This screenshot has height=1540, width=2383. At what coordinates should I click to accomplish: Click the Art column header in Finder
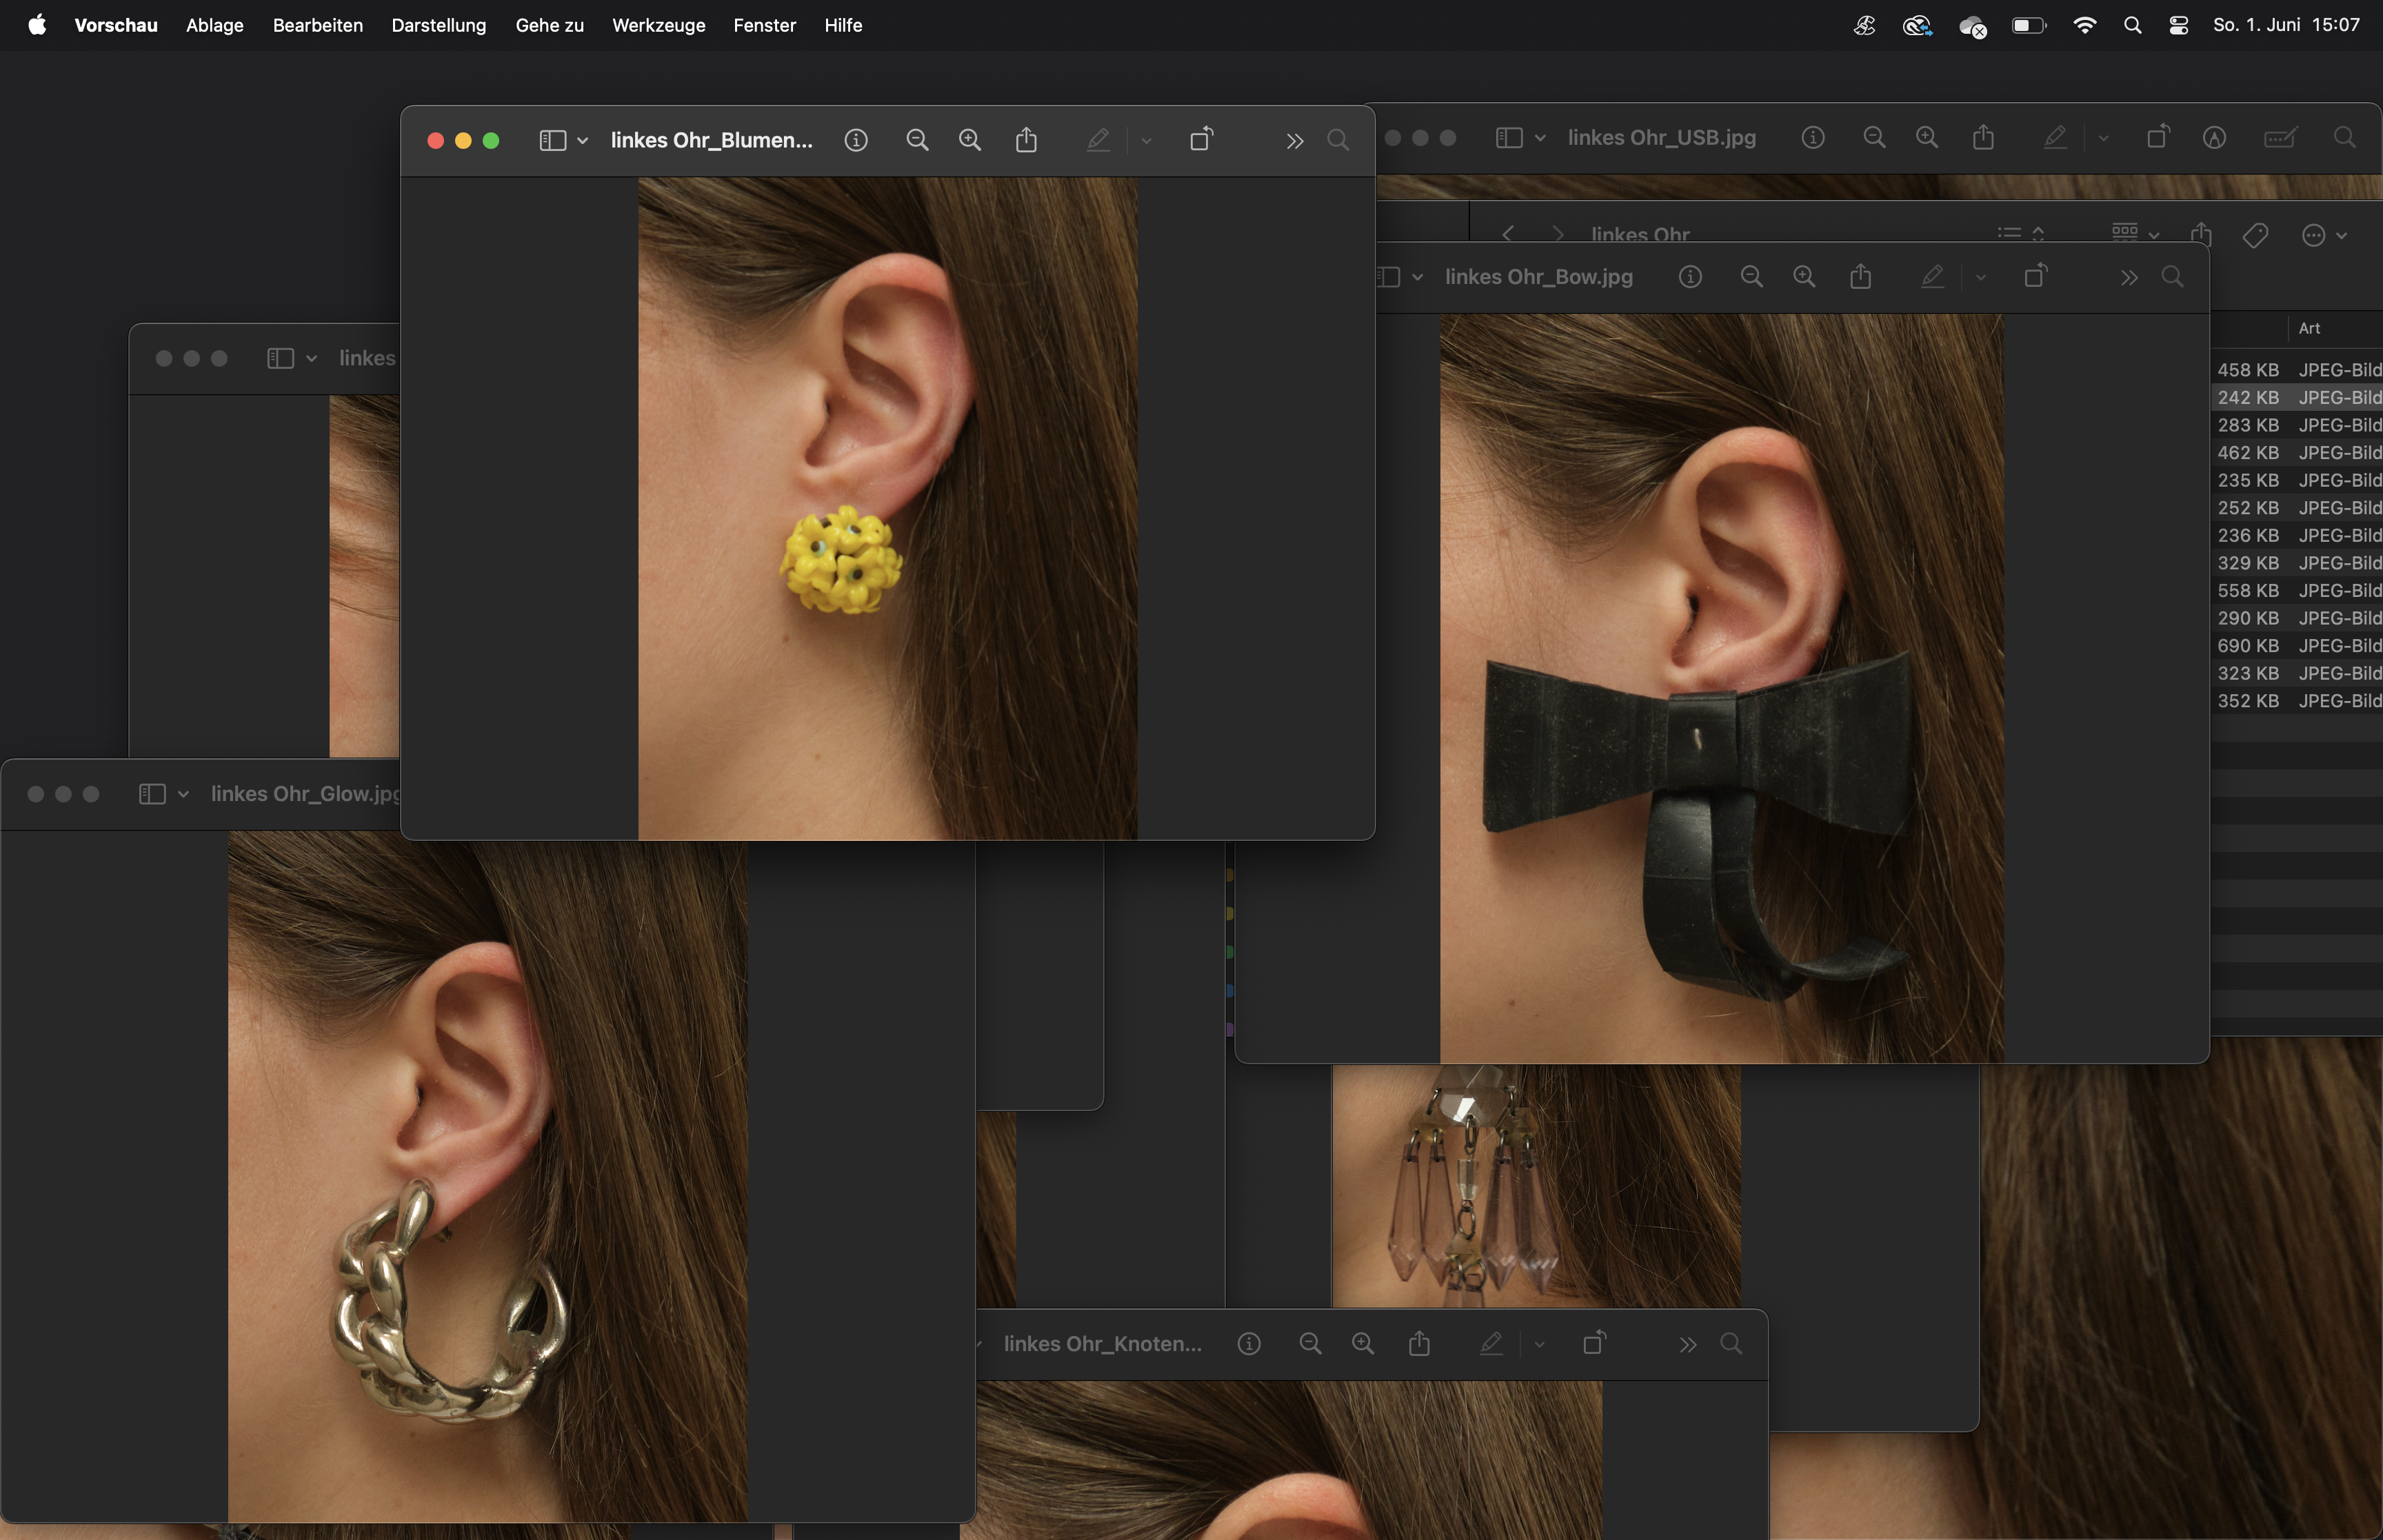[x=2309, y=328]
